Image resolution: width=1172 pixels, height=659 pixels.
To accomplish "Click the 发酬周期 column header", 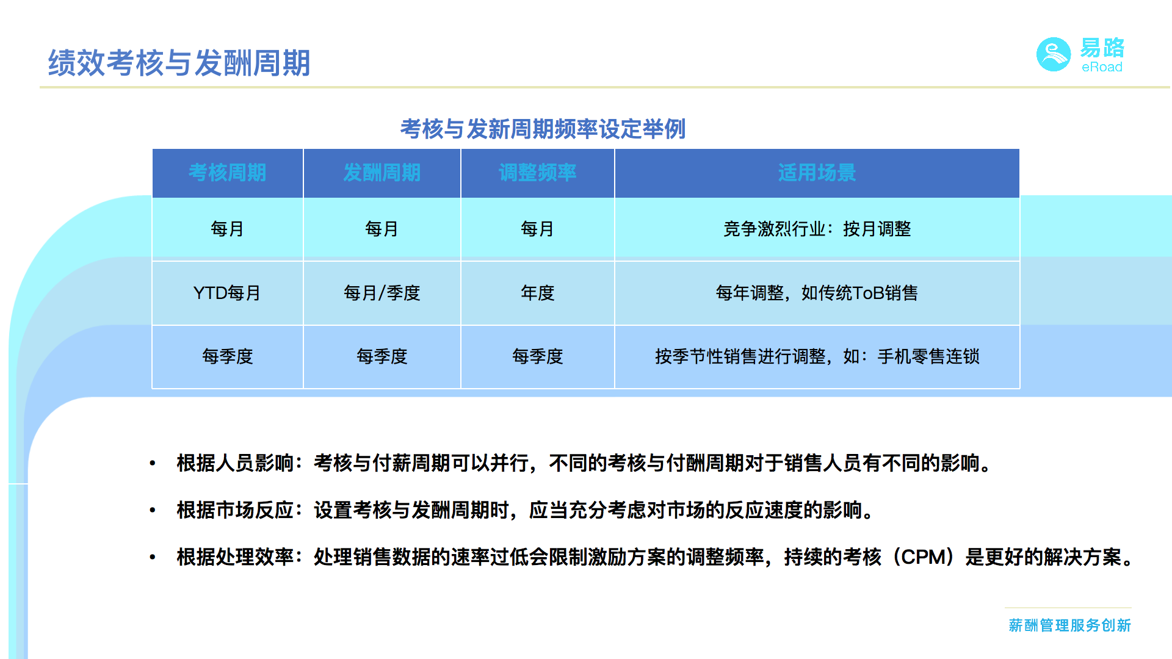I will click(382, 173).
